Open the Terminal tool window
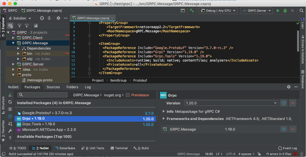 click(x=119, y=148)
